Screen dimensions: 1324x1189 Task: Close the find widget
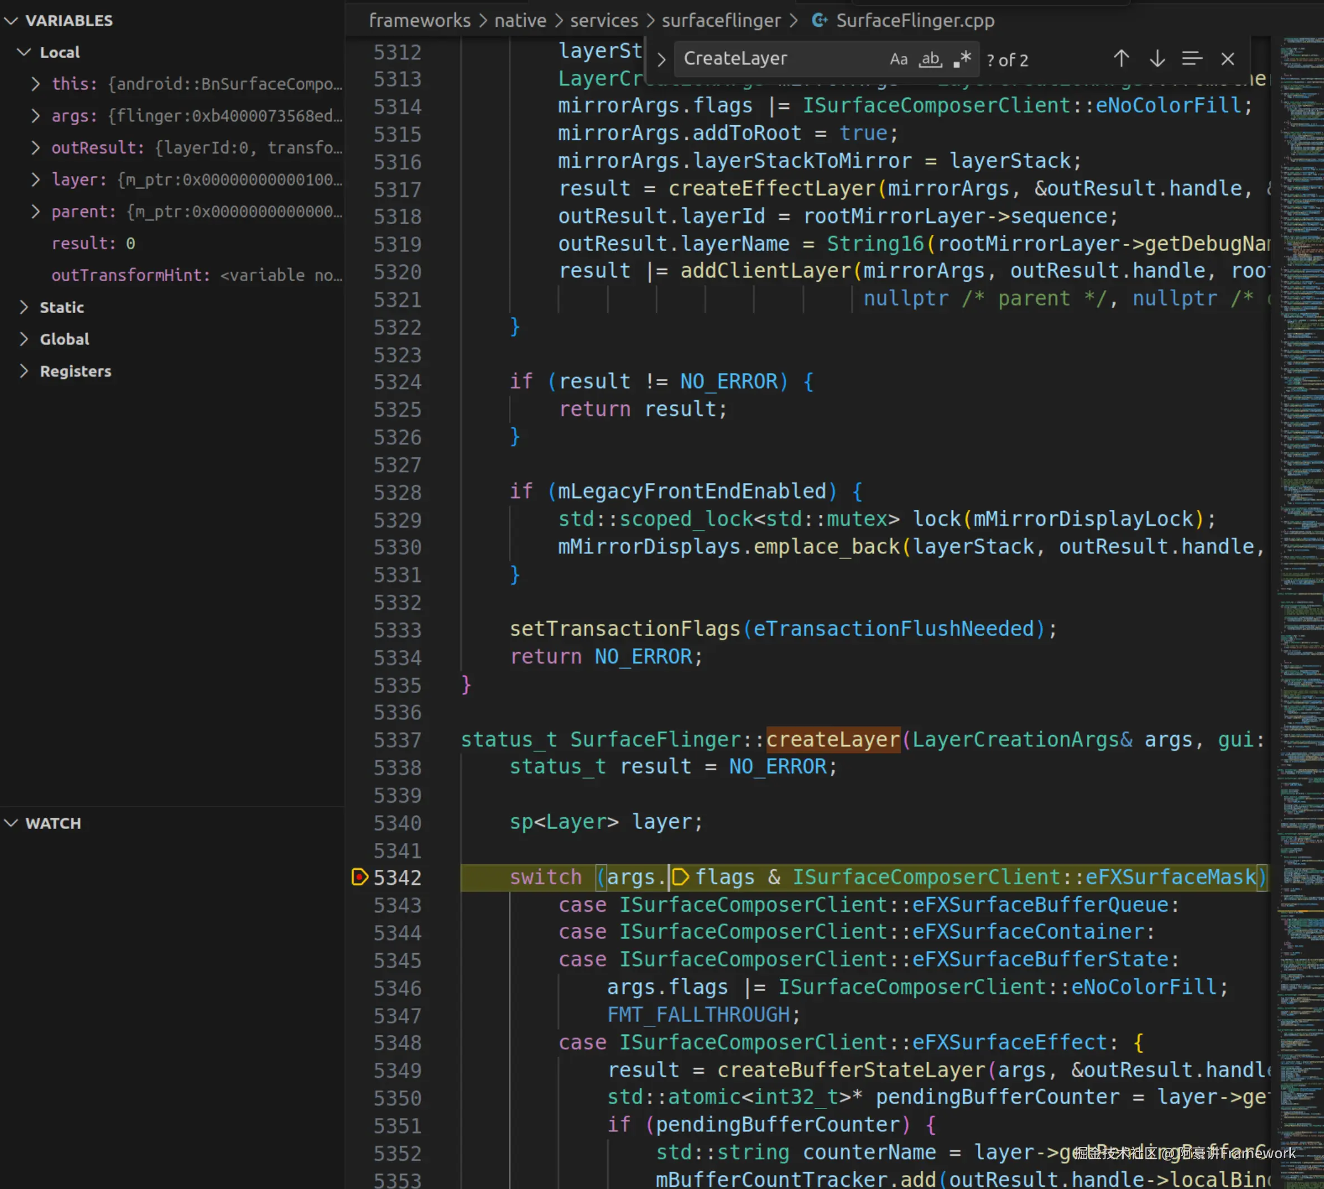(1227, 59)
